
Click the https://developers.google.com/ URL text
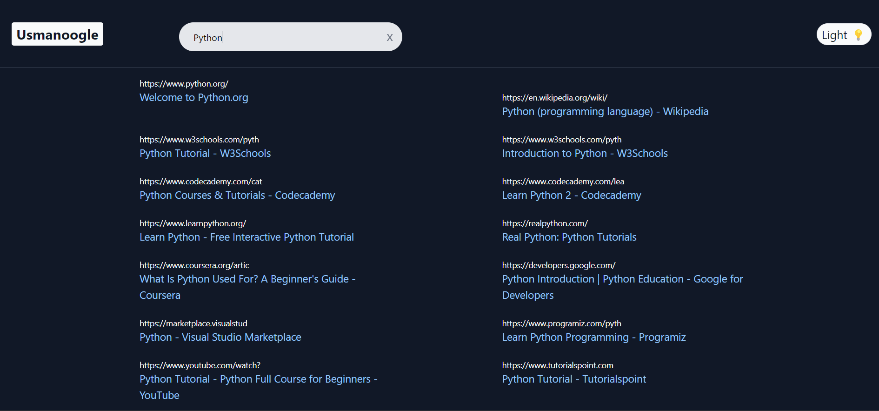[559, 265]
